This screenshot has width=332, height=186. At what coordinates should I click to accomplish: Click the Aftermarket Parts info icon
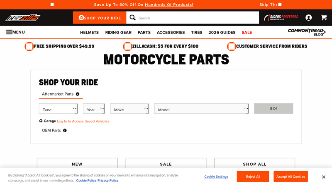(78, 94)
